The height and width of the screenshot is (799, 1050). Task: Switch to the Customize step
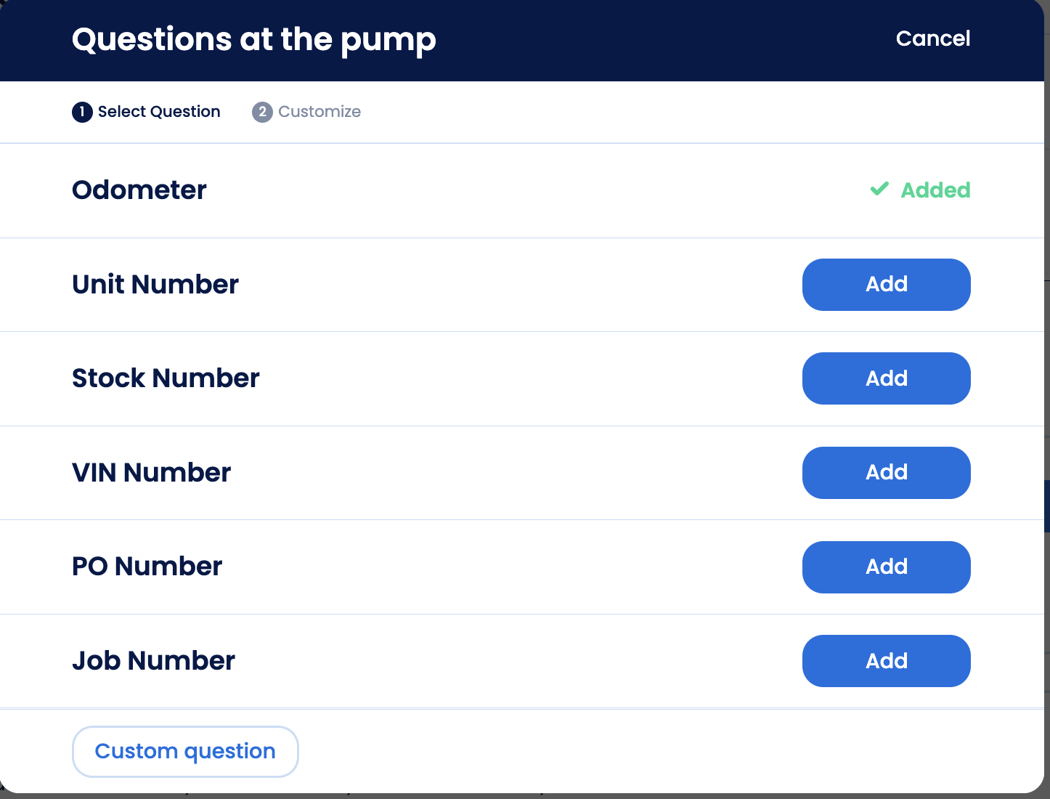click(320, 112)
